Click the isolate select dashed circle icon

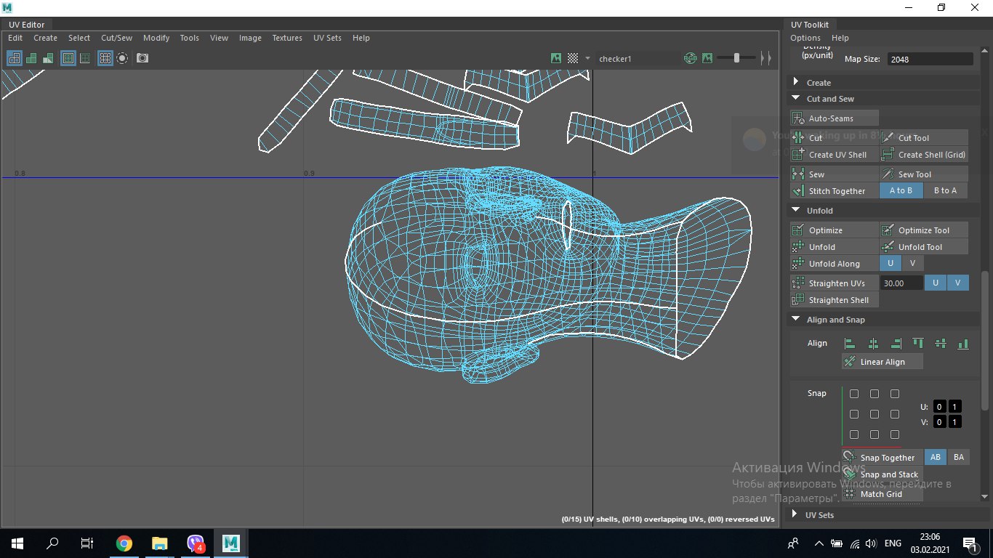122,58
